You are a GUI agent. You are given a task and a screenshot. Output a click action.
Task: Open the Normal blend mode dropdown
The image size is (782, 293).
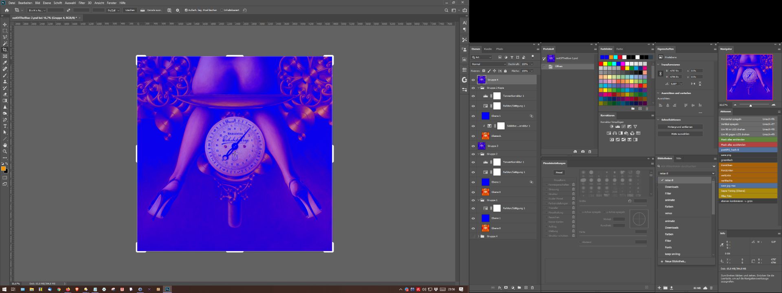(x=488, y=64)
